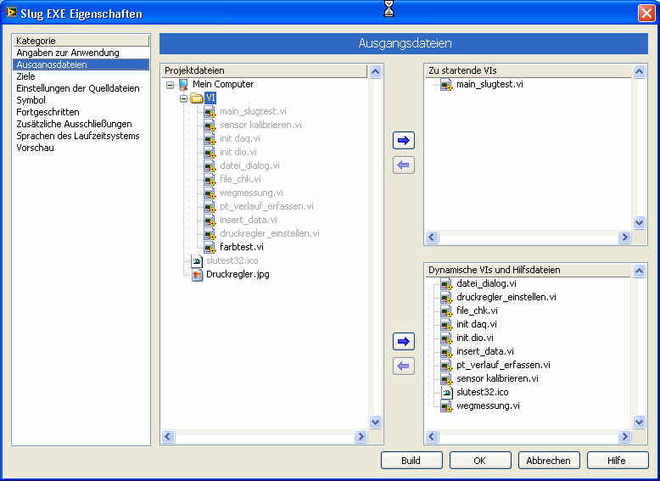
Task: Add file to Dynamische VIs with right arrow
Action: 404,341
